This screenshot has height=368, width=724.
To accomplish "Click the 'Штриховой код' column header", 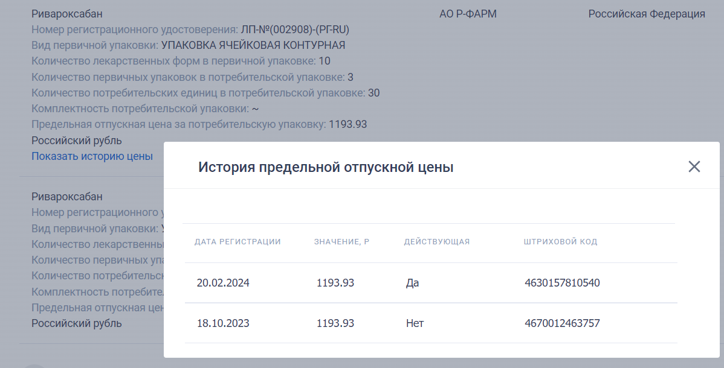I will (561, 242).
